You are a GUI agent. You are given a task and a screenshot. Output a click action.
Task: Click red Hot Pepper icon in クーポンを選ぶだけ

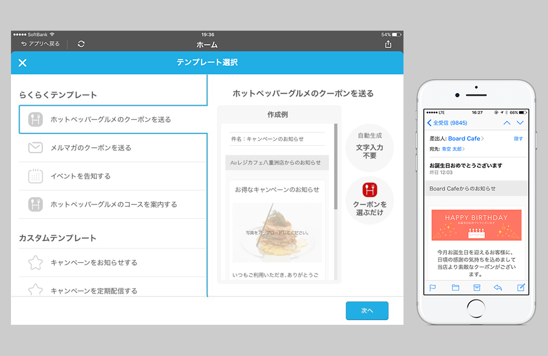[x=369, y=190]
